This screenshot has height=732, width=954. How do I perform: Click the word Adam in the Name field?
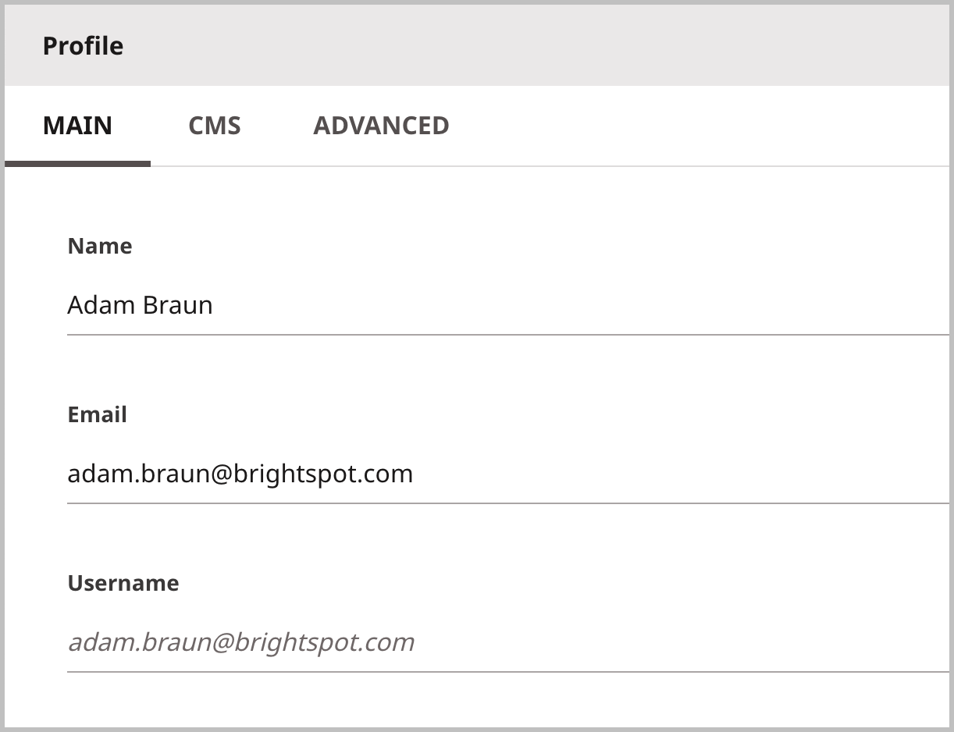coord(101,305)
